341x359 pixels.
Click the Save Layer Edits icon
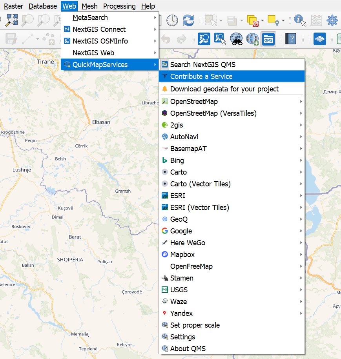[x=11, y=39]
